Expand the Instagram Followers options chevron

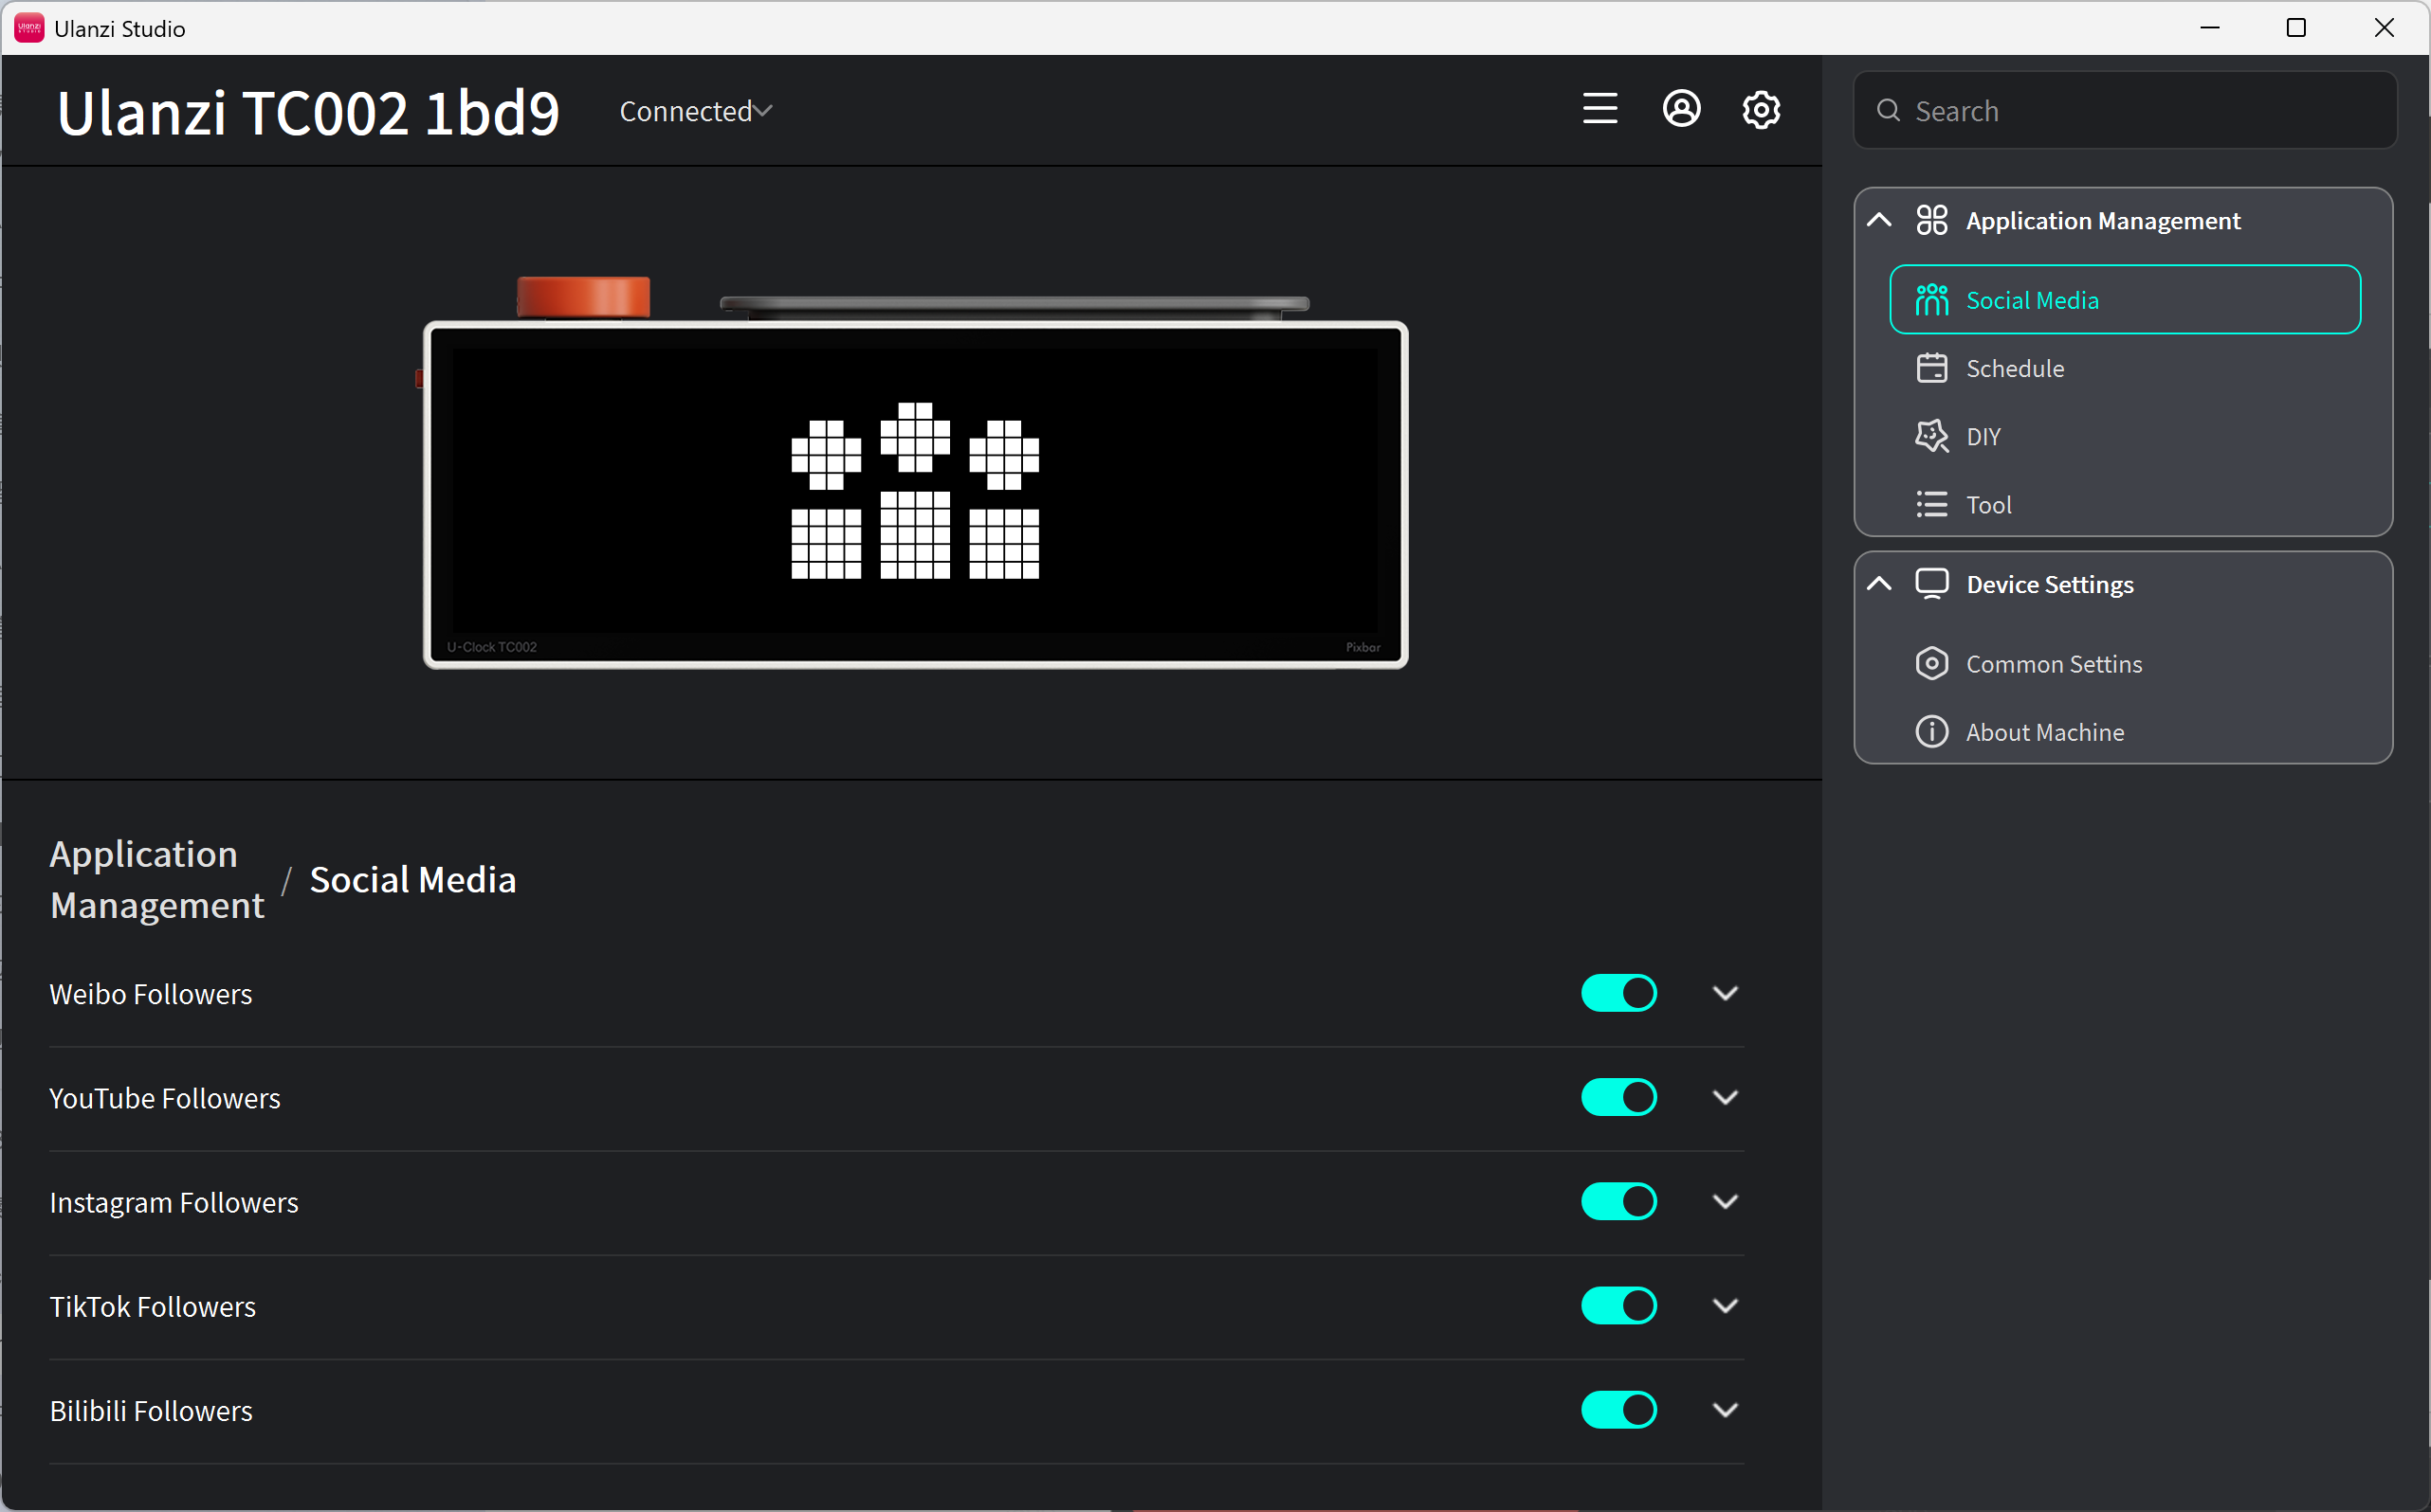coord(1725,1201)
